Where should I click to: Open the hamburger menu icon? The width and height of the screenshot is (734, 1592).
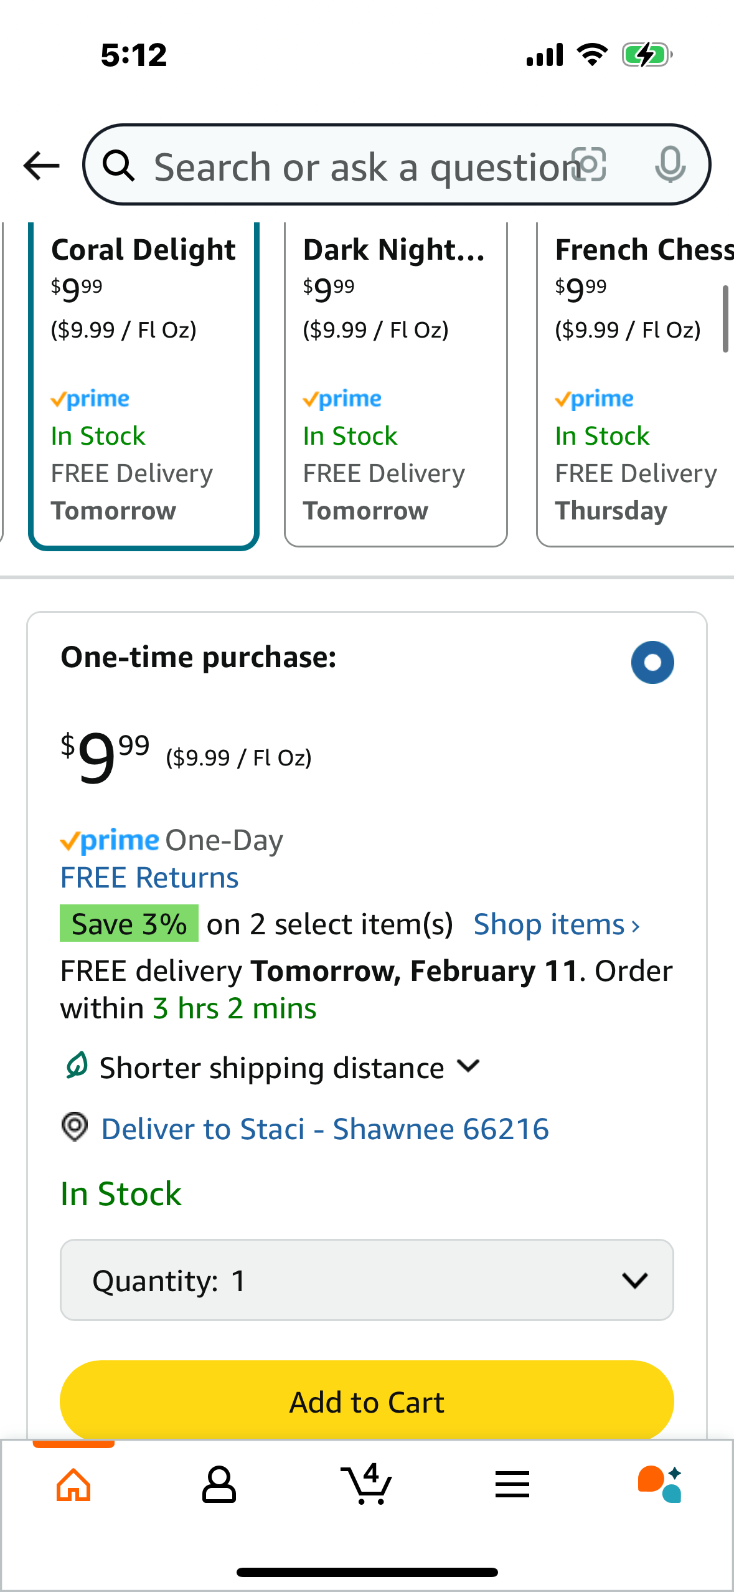[x=512, y=1484]
